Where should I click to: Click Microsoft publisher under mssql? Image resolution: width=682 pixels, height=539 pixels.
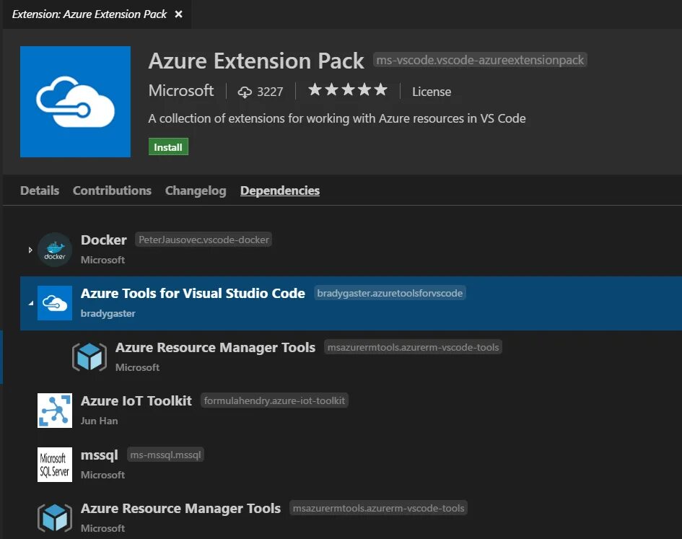pos(102,475)
